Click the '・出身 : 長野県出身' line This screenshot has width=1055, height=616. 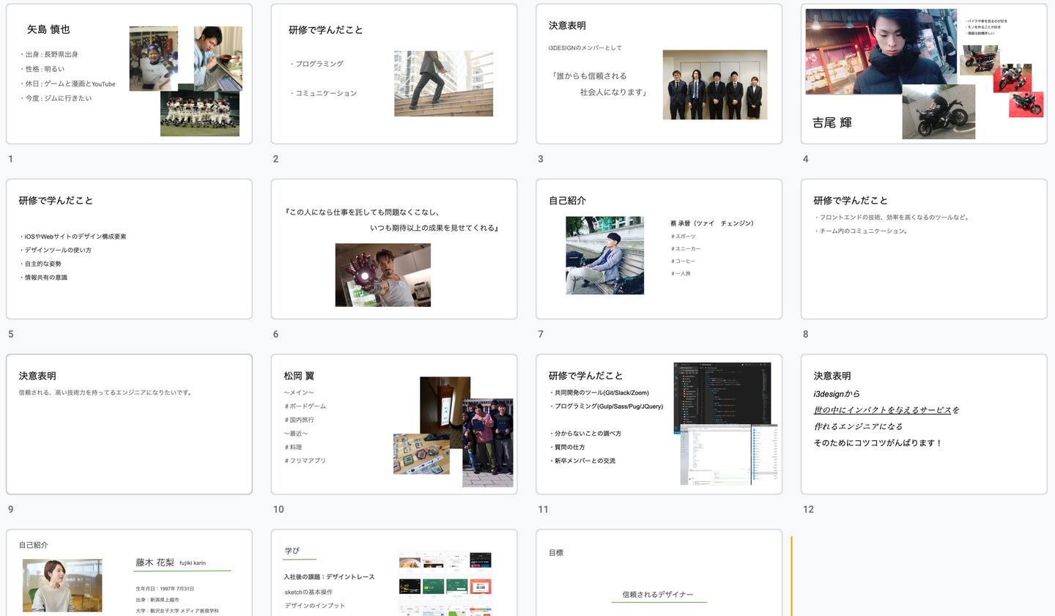click(49, 54)
